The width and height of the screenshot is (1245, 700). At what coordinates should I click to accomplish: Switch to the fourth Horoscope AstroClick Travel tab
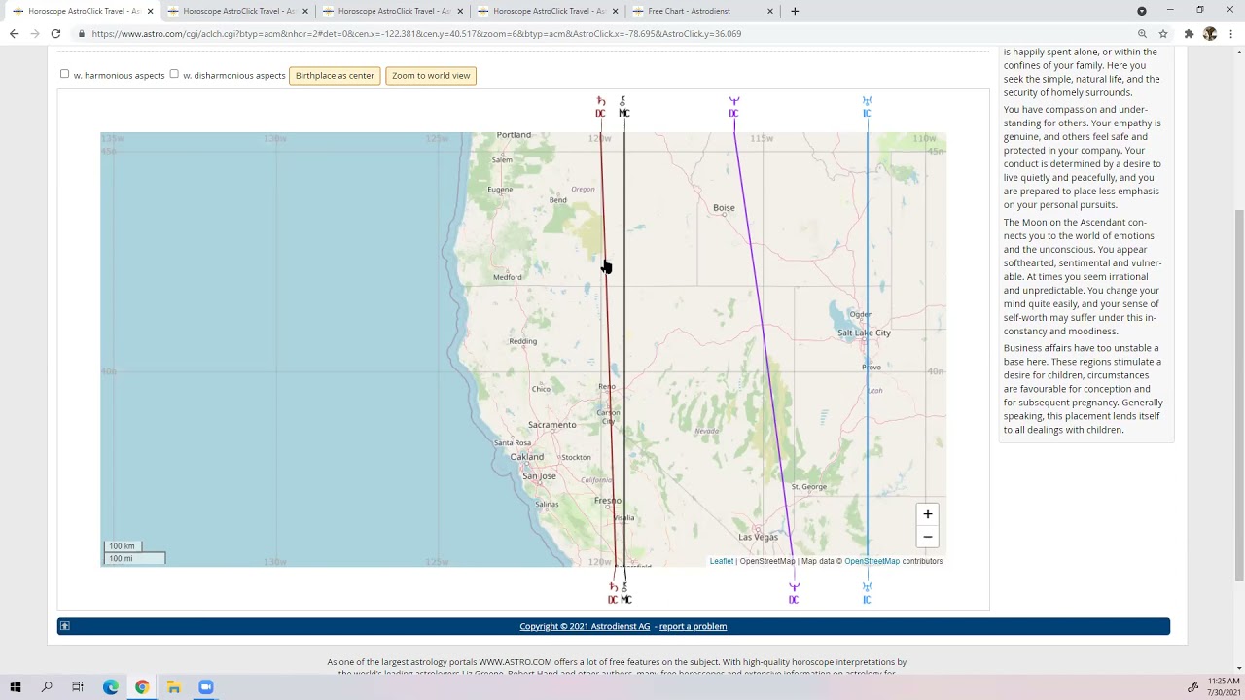pyautogui.click(x=549, y=11)
